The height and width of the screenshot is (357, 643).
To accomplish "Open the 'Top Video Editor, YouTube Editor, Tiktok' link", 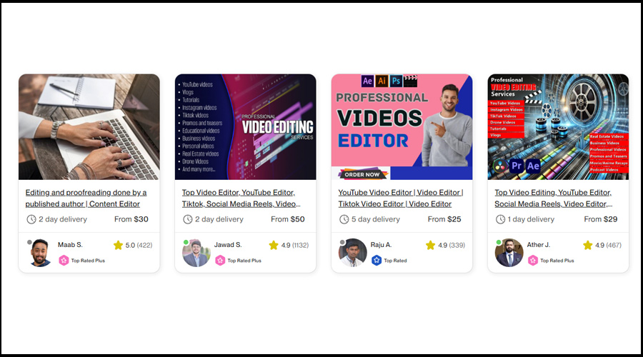I will pyautogui.click(x=241, y=198).
